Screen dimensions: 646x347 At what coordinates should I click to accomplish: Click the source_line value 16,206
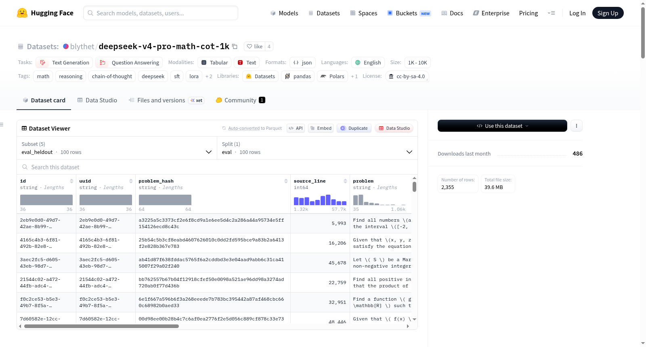click(337, 243)
